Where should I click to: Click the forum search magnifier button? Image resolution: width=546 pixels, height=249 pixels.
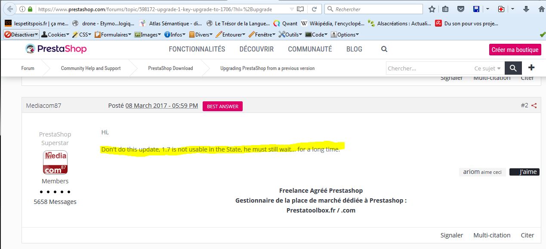[x=513, y=68]
